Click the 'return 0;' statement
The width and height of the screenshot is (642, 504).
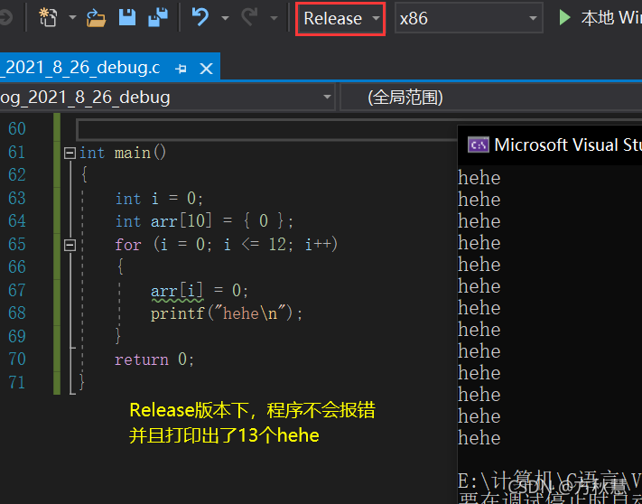tap(154, 359)
